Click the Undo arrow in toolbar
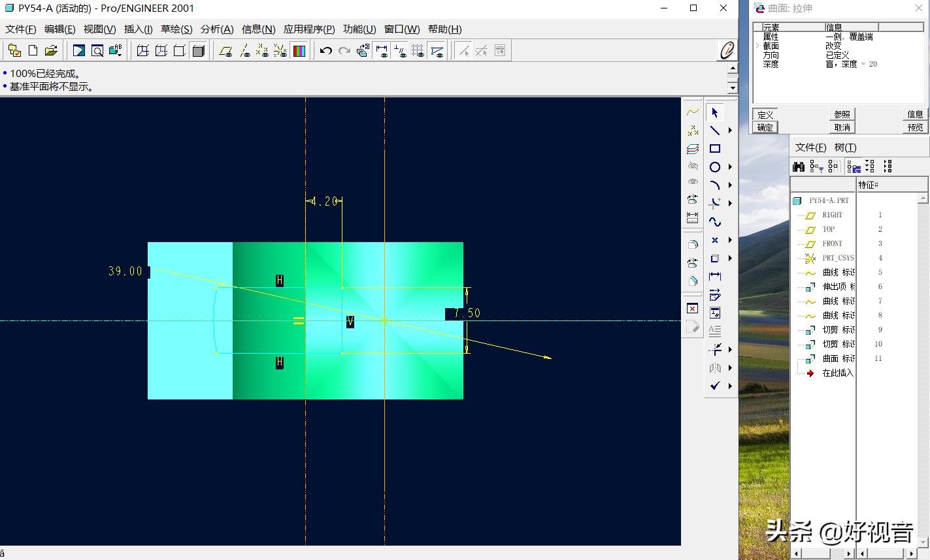Screen dimensions: 930x560 click(x=325, y=51)
